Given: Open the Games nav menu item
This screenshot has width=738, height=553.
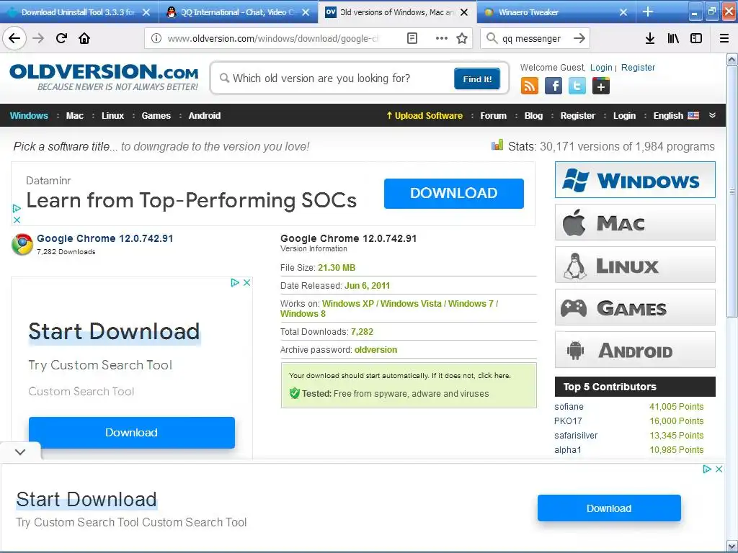Looking at the screenshot, I should pyautogui.click(x=156, y=116).
